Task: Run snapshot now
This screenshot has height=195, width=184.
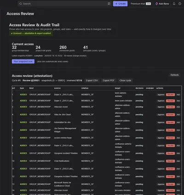Action: pos(23,61)
